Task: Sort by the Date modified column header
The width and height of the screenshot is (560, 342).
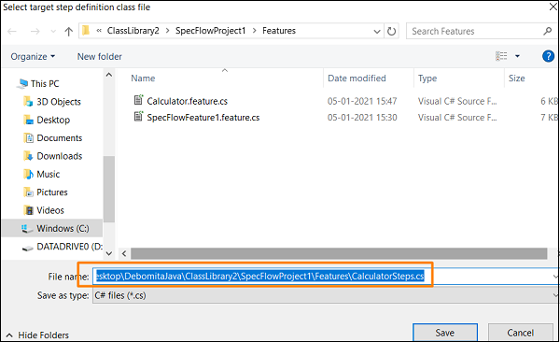Action: coord(357,78)
